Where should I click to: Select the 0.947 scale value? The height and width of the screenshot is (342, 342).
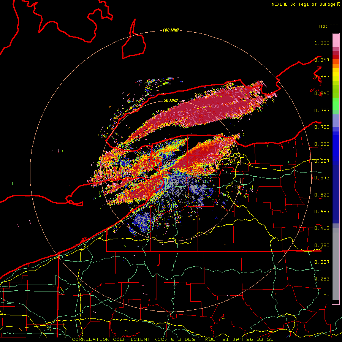(322, 60)
